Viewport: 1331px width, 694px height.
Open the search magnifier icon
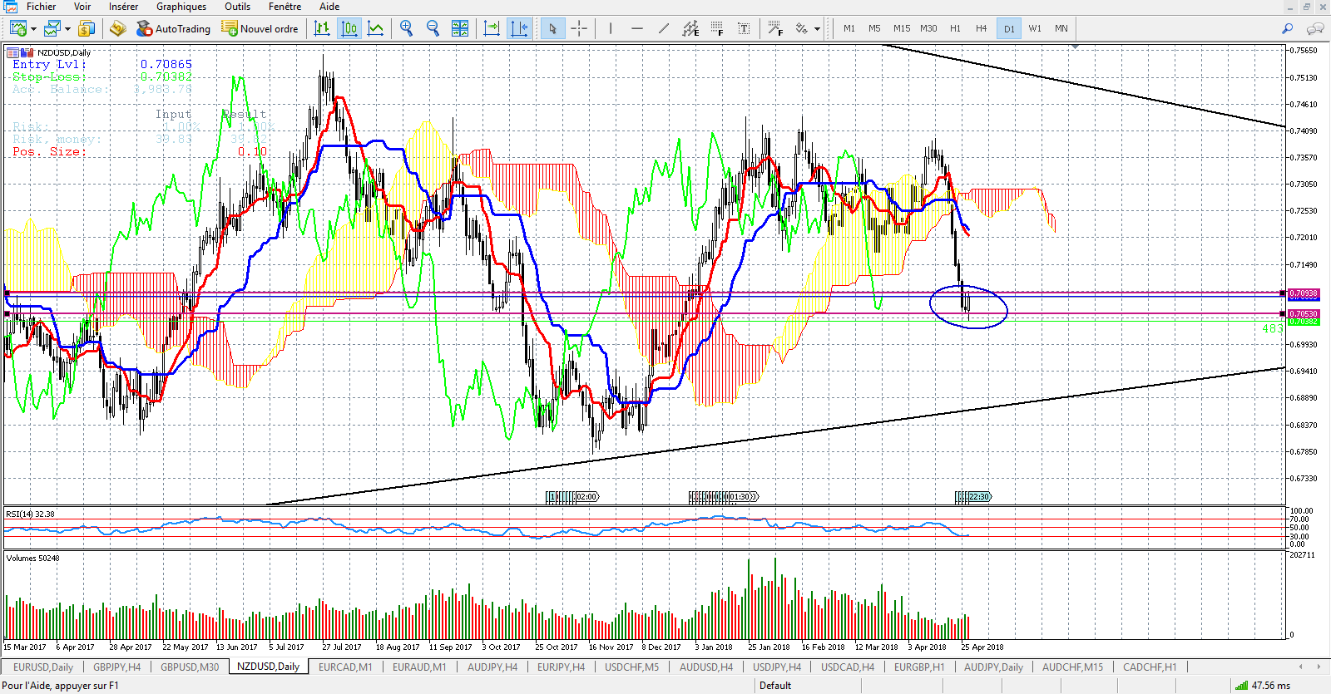pyautogui.click(x=1288, y=28)
